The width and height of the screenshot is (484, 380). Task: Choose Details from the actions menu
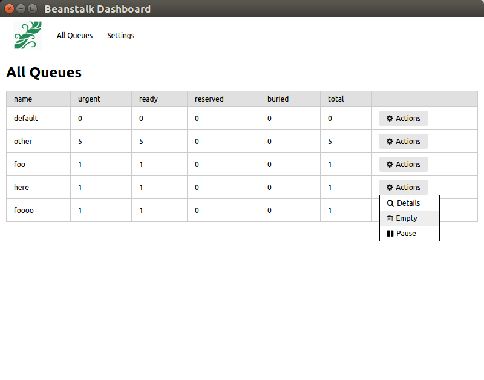pos(410,203)
